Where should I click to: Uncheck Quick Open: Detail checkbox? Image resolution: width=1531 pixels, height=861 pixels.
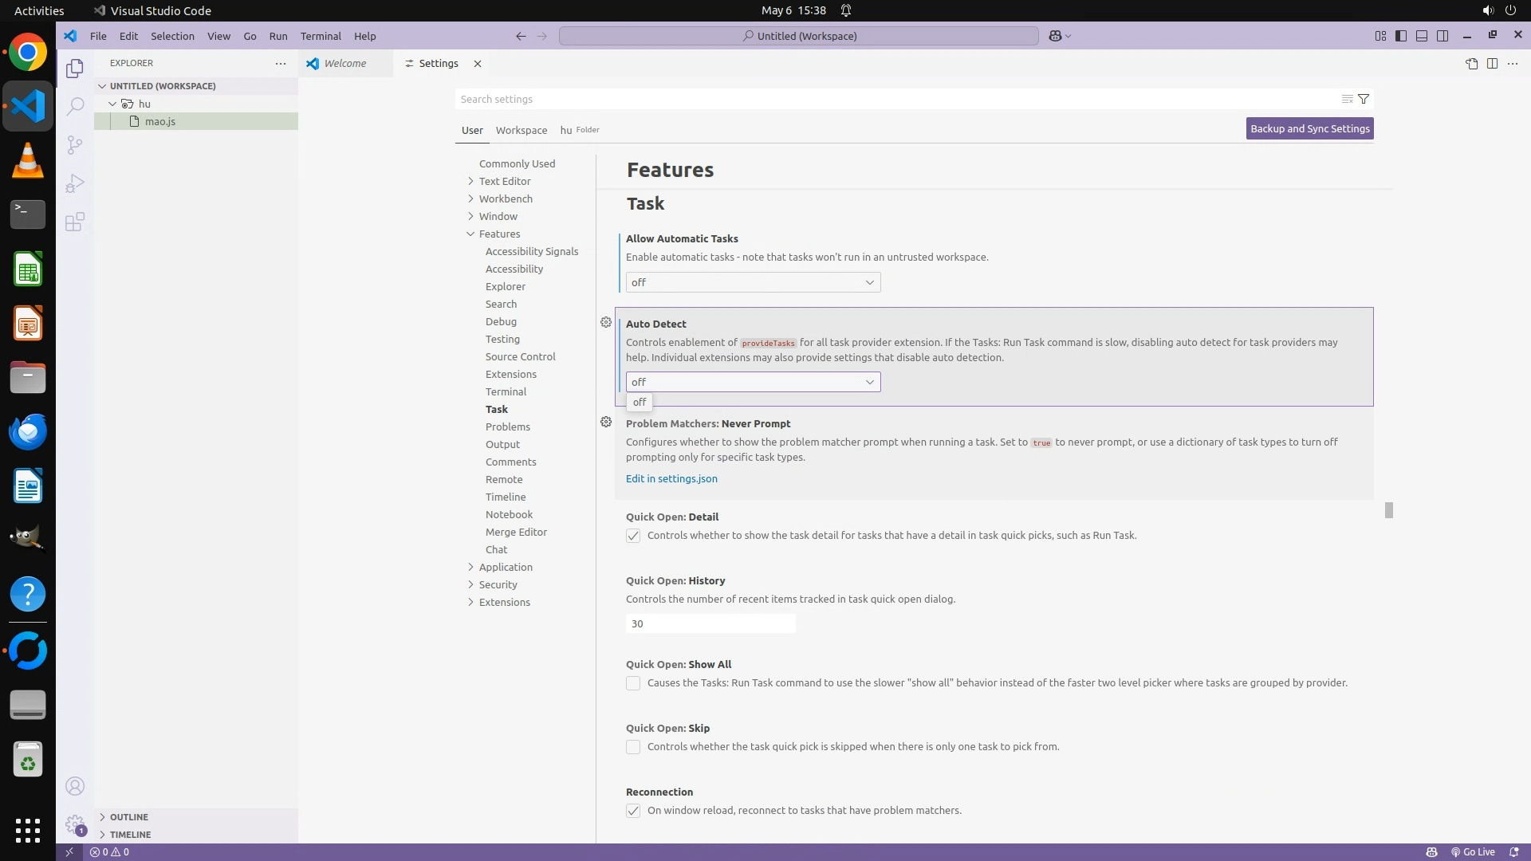633,536
